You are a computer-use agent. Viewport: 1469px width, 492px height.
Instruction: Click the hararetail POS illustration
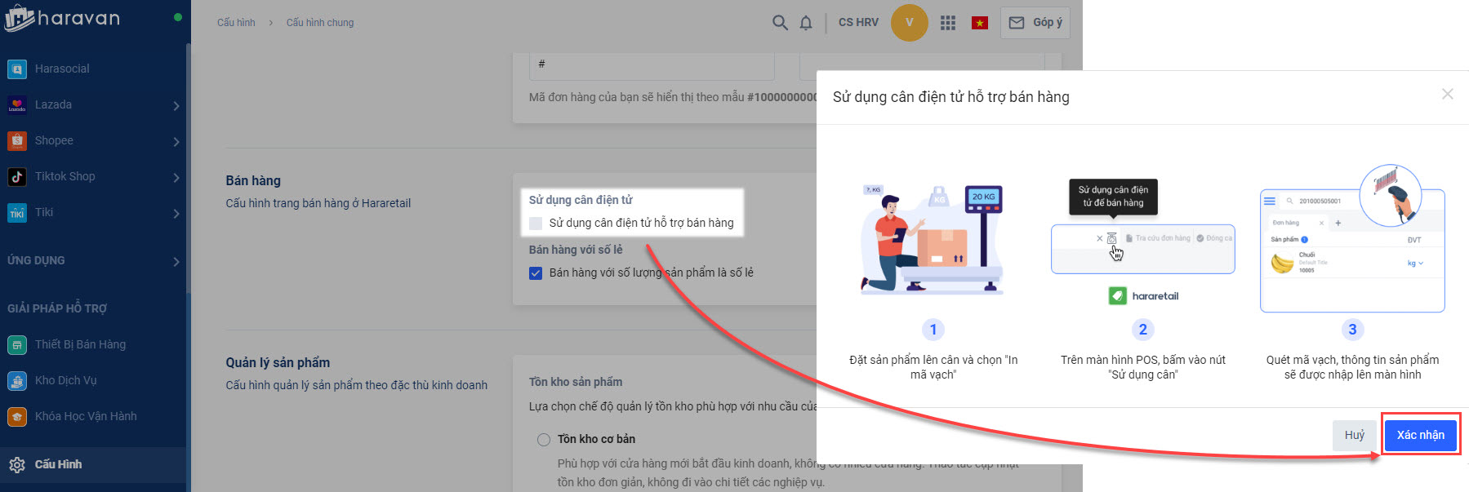click(x=1142, y=242)
